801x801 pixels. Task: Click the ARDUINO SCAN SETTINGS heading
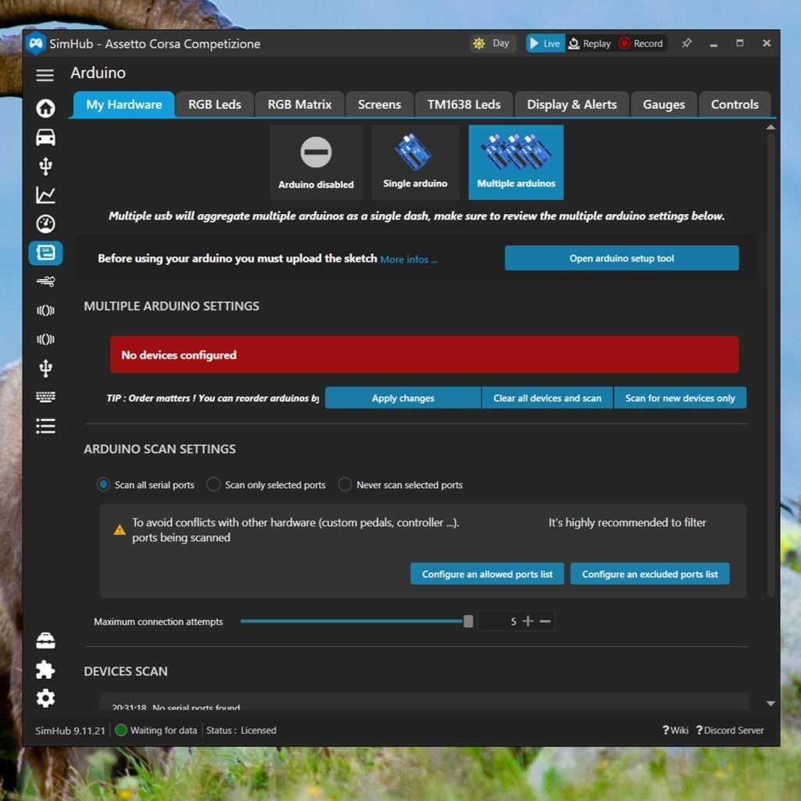click(160, 449)
